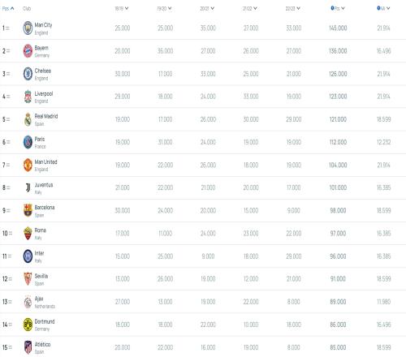406x357 pixels.
Task: Sort table by the 18/19 season column
Action: (122, 8)
